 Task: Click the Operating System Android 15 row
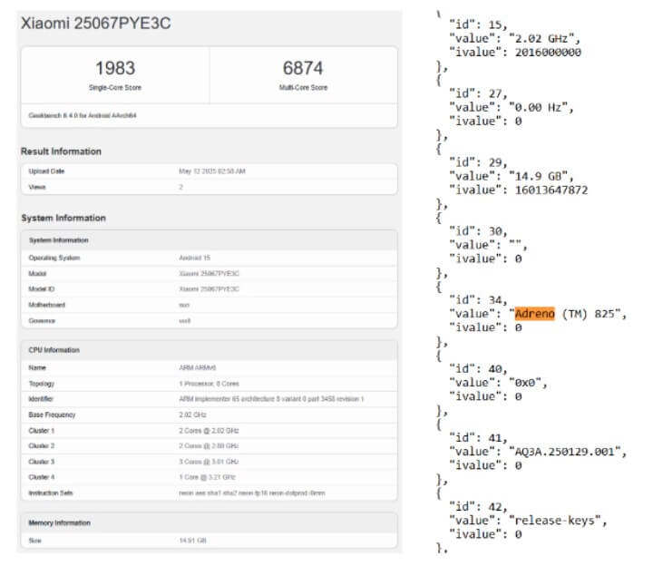(x=209, y=258)
